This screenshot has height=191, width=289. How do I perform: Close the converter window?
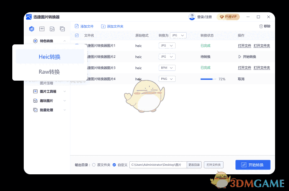(x=269, y=17)
